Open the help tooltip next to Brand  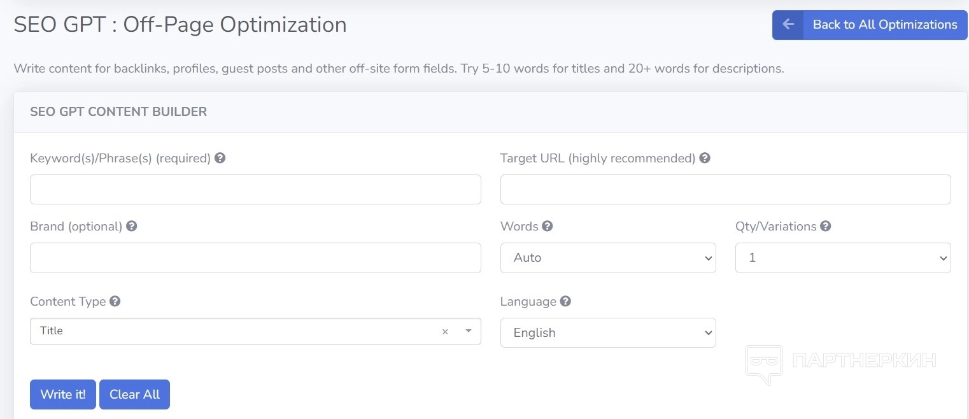(132, 226)
